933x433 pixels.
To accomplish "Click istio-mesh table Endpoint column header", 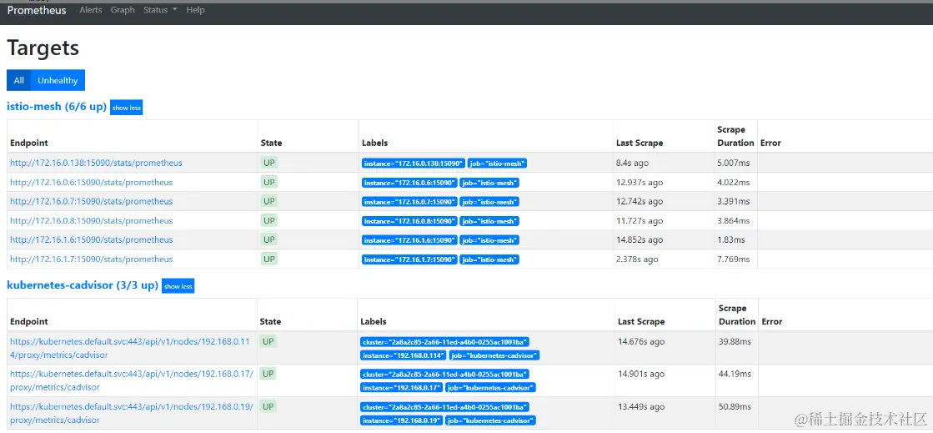I will click(29, 143).
